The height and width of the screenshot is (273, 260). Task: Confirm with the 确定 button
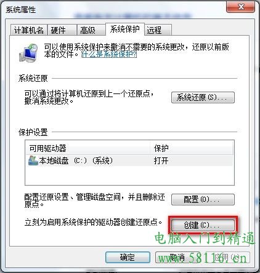128,257
